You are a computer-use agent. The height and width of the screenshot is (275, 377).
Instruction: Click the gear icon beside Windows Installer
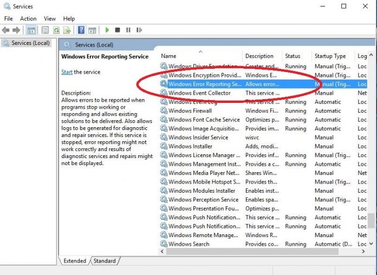coord(164,146)
